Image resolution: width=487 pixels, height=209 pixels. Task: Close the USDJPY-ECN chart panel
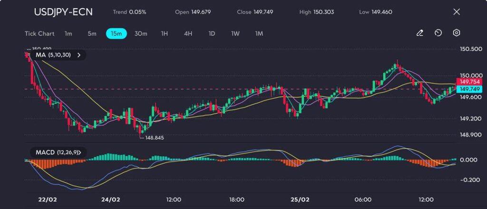(x=457, y=12)
